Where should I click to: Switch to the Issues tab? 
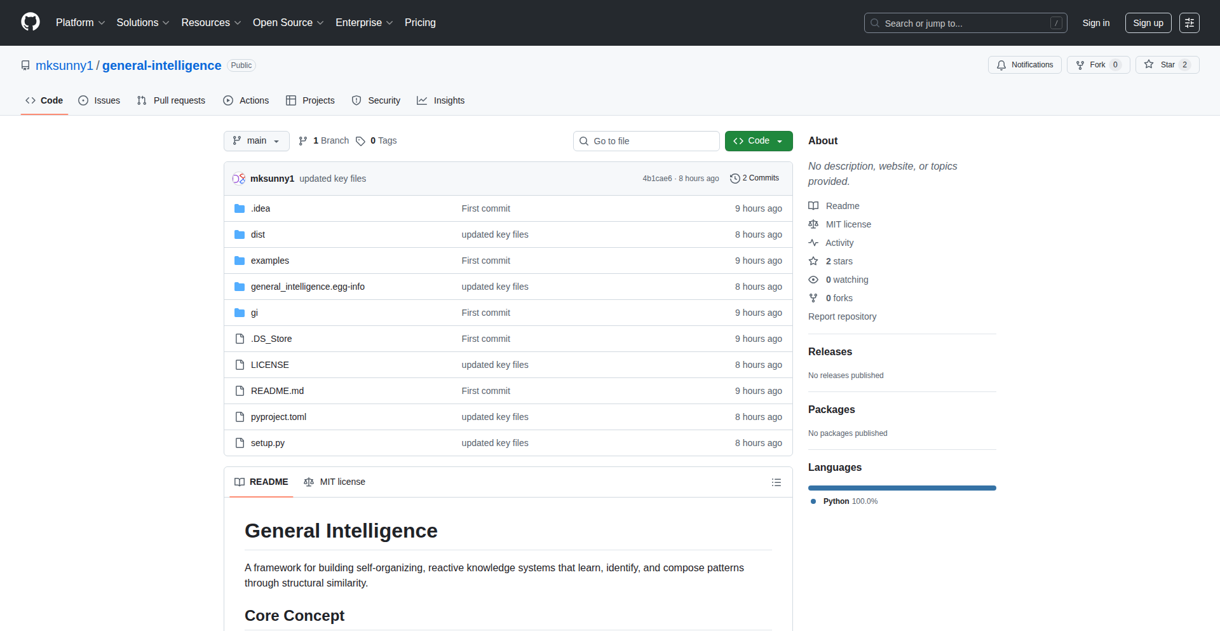tap(99, 100)
